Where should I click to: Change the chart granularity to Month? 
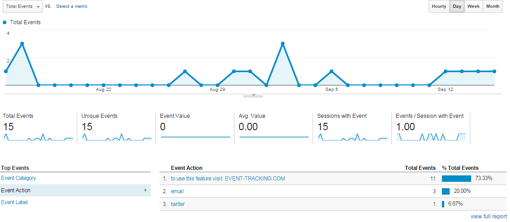point(493,6)
